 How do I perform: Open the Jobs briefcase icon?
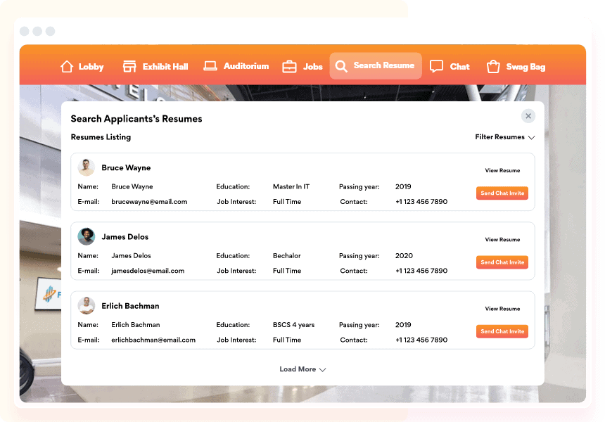289,66
